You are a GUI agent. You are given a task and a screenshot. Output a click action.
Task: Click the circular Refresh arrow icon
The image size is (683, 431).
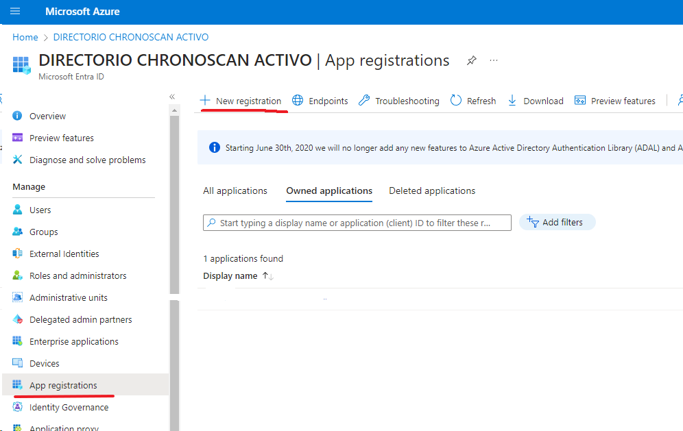455,101
